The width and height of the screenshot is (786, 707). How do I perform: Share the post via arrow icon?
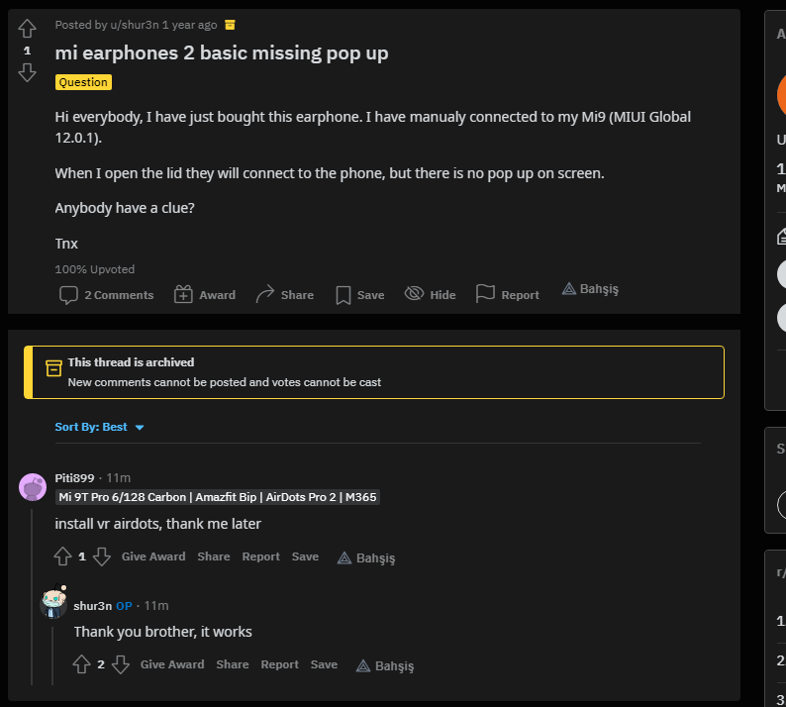click(x=265, y=294)
